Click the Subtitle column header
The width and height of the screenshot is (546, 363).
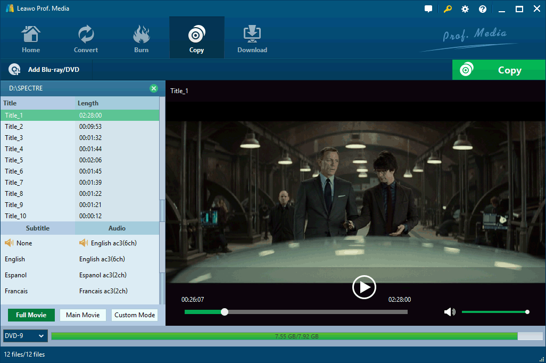click(38, 228)
